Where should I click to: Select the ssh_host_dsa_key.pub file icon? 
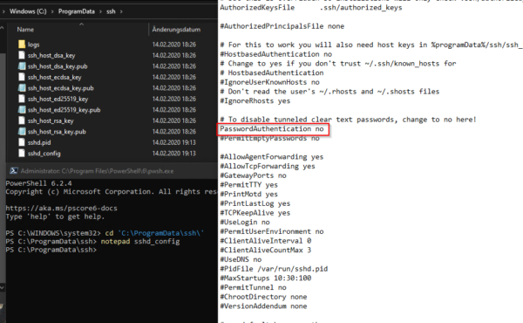click(22, 66)
